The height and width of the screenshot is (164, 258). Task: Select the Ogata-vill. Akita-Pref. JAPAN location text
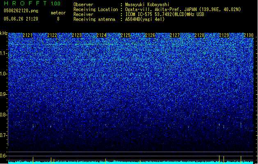click(183, 9)
